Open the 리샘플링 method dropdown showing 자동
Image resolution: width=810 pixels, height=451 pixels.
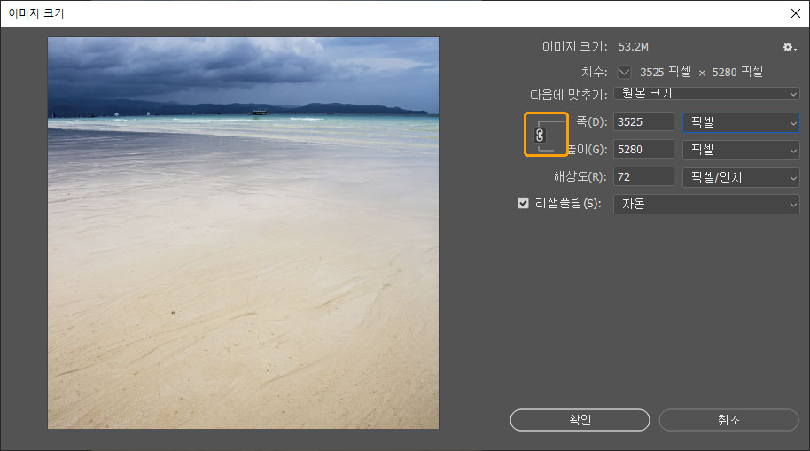706,204
